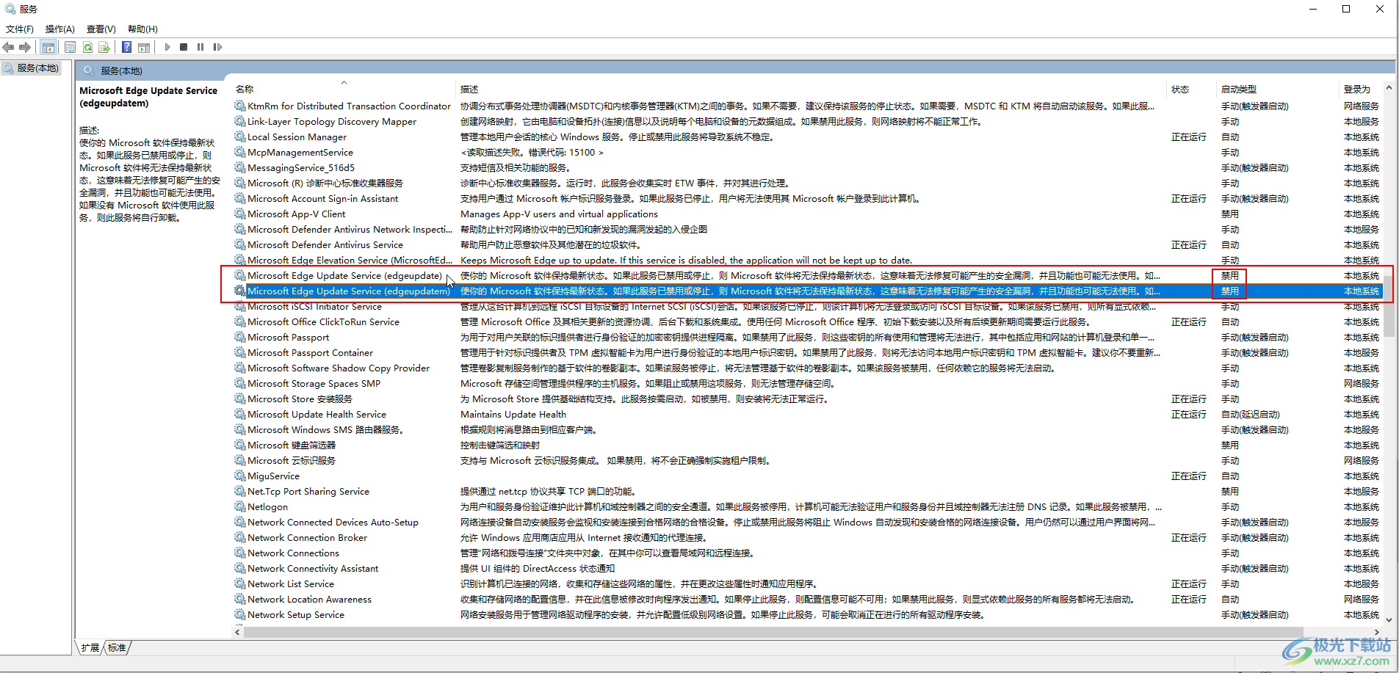Select Microsoft Windows SMS 路由器服务 row
This screenshot has height=673, width=1399.
[x=807, y=430]
